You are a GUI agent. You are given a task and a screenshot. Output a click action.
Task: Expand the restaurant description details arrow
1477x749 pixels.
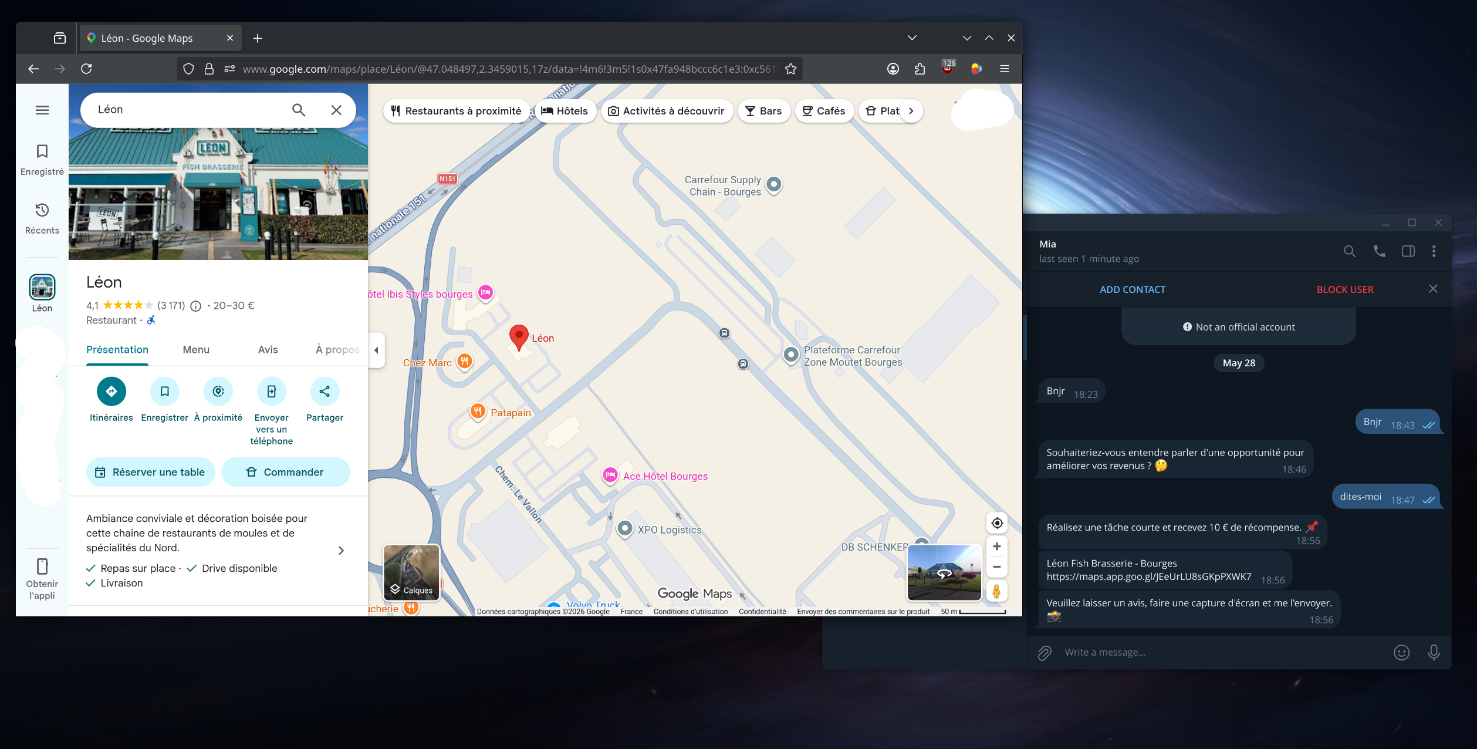coord(341,551)
